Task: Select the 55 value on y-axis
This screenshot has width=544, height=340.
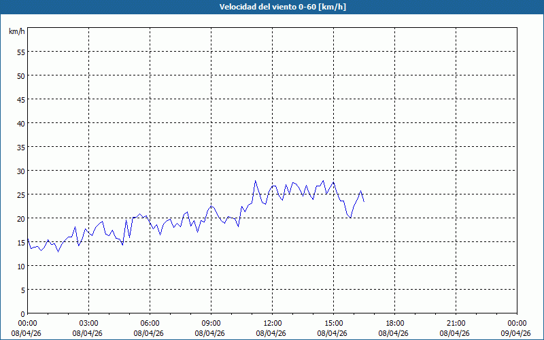Action: tap(20, 52)
